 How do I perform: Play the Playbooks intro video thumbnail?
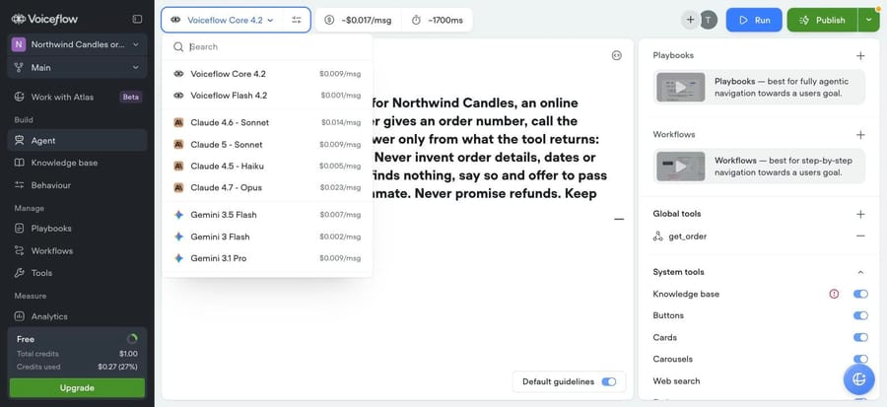pos(680,87)
